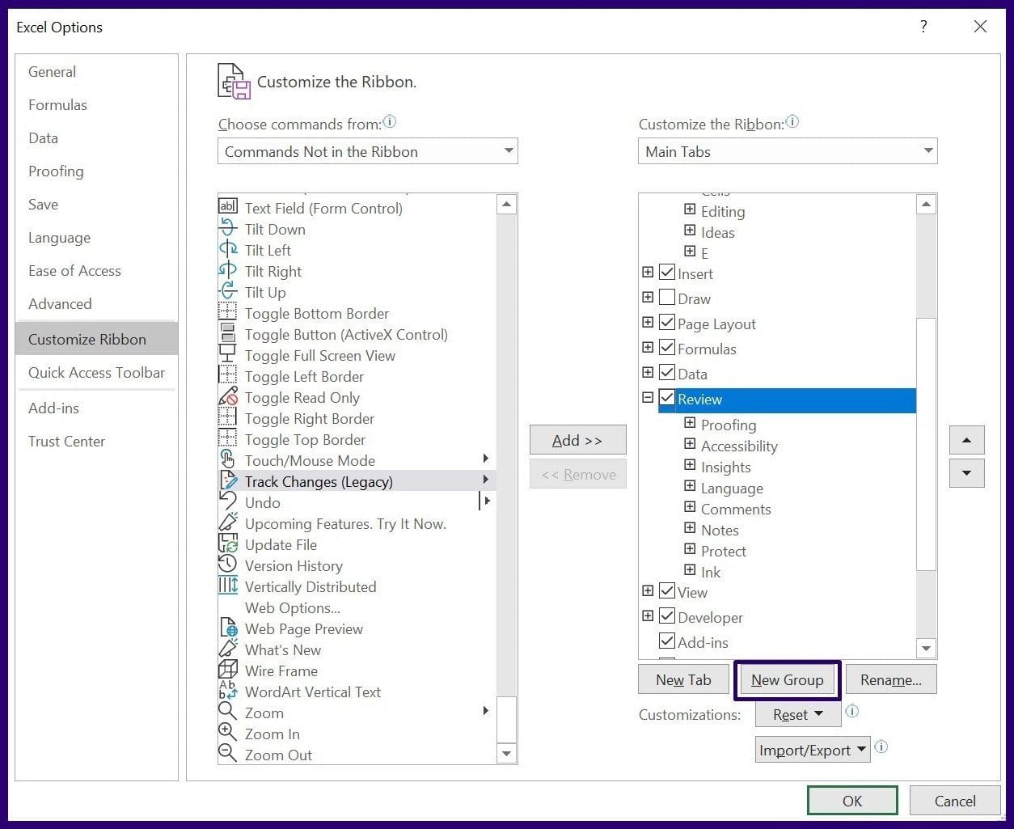
Task: Uncheck the Review tab checkbox
Action: 667,398
